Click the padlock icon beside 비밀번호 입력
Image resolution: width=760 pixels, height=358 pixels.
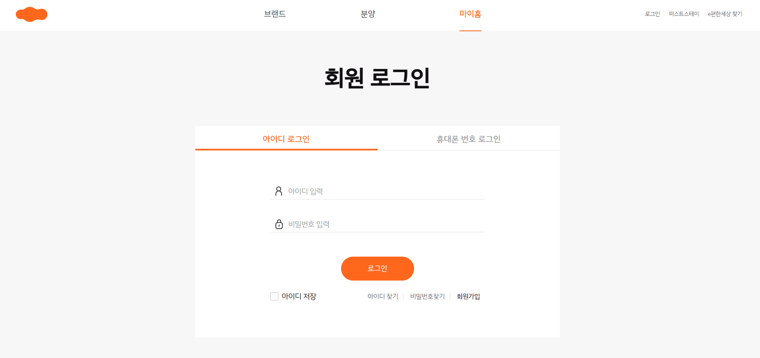tap(279, 224)
